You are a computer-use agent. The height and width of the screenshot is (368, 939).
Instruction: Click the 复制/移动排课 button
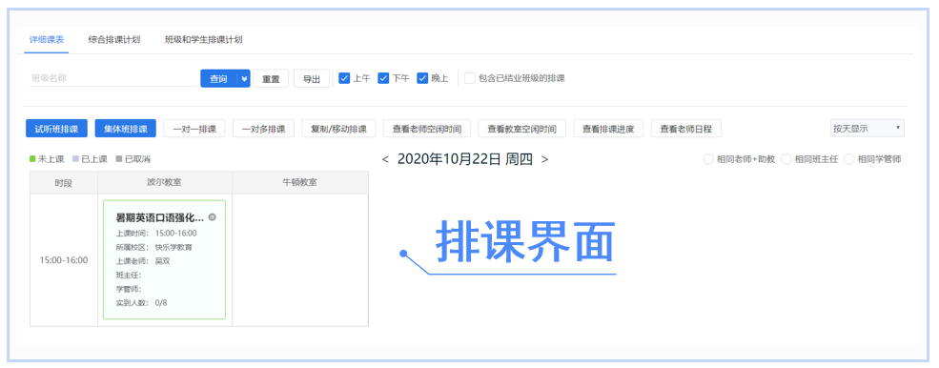[338, 129]
